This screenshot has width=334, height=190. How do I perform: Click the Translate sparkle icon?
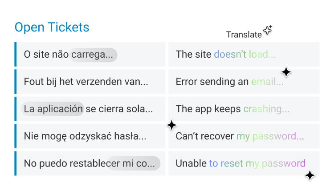tap(268, 30)
